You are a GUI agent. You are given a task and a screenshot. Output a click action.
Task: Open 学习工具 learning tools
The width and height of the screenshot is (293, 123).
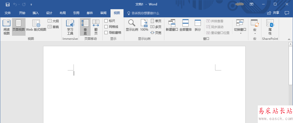click(70, 27)
